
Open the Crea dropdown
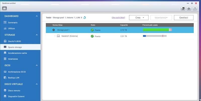tap(139, 18)
